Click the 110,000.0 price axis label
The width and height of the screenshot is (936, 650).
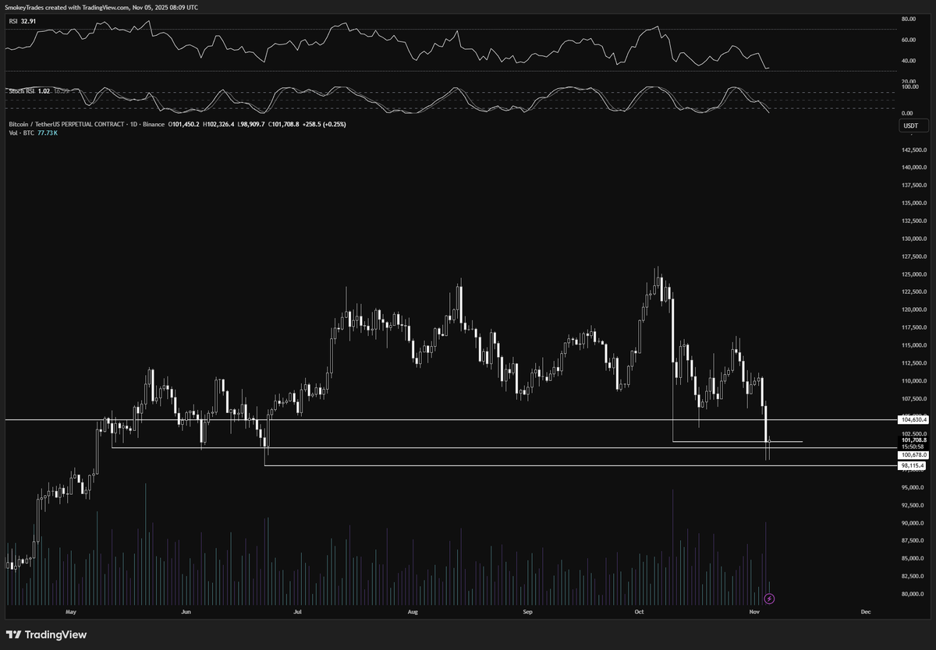tap(913, 381)
